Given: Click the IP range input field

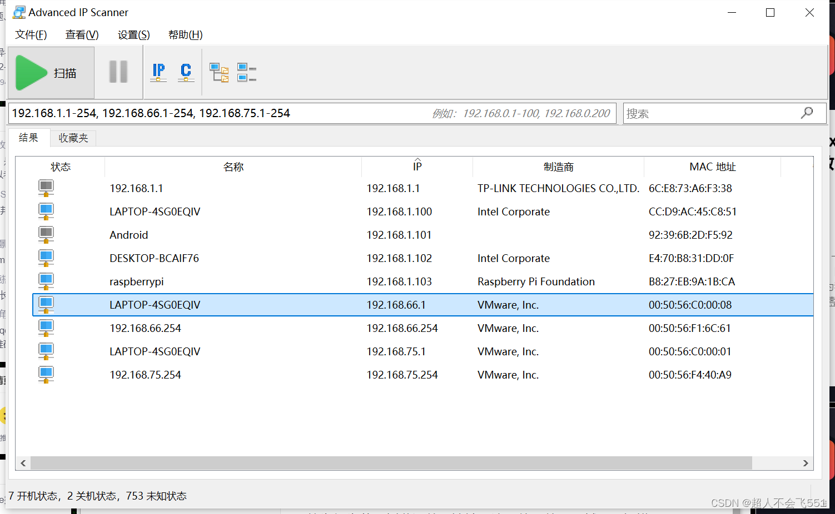Looking at the screenshot, I should [x=312, y=113].
